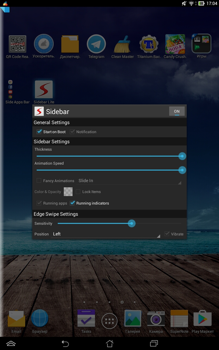
Task: Toggle the Vibrate checkbox
Action: pyautogui.click(x=167, y=234)
